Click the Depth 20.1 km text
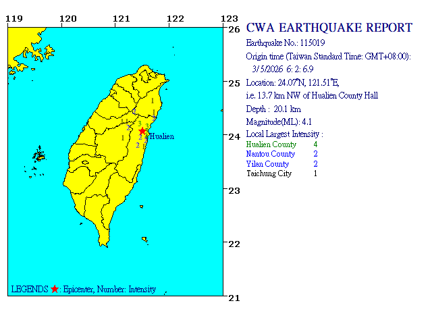The height and width of the screenshot is (324, 432). pyautogui.click(x=273, y=109)
